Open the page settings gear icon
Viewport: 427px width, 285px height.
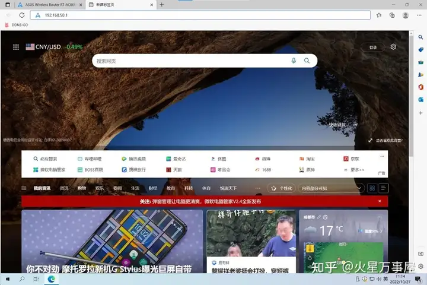[393, 47]
